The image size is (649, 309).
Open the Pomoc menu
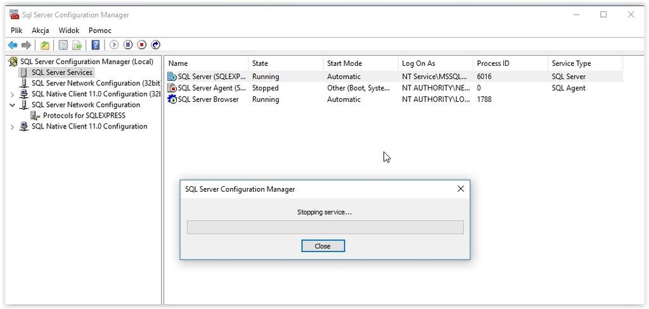tap(100, 30)
